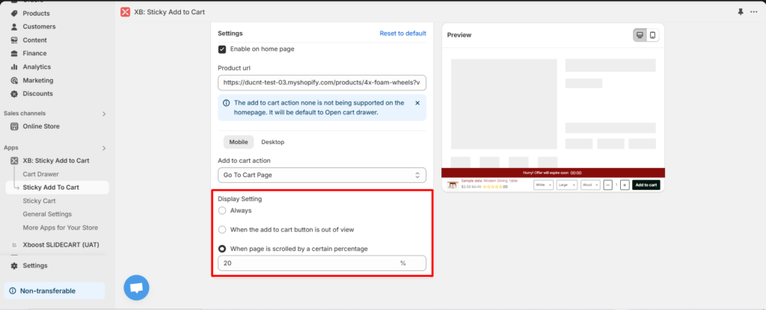Select the Always display option
Image resolution: width=766 pixels, height=310 pixels.
222,211
